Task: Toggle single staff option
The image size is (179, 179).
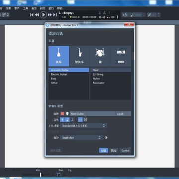Action: coord(80,119)
